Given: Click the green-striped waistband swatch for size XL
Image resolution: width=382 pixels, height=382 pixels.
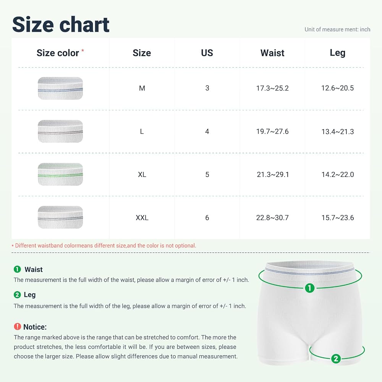Looking at the screenshot, I should (60, 174).
